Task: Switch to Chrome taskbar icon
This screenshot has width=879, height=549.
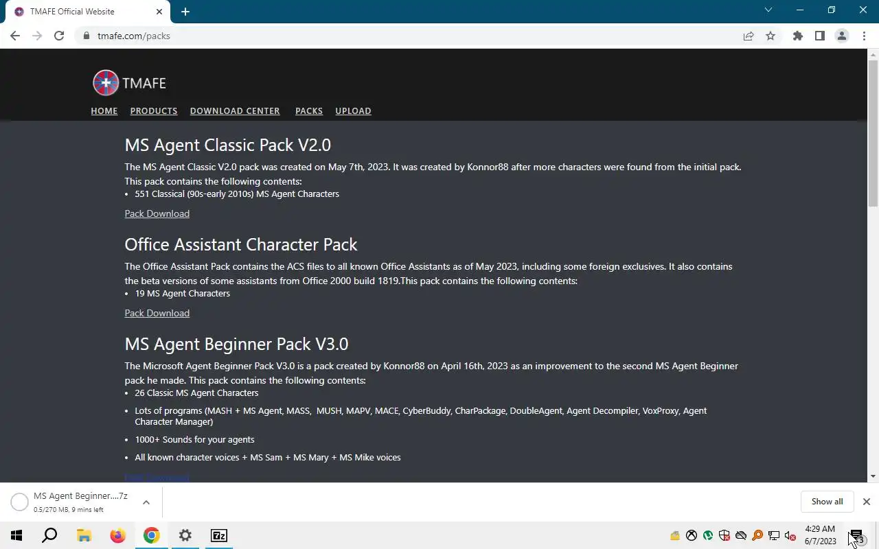Action: tap(151, 535)
